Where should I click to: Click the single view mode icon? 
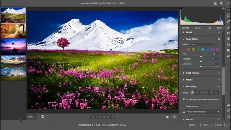tap(167, 117)
